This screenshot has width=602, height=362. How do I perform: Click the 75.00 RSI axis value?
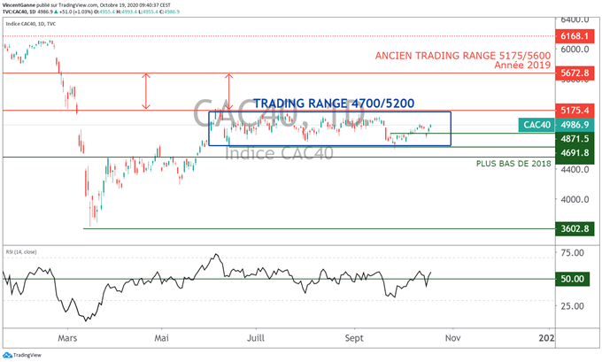[x=572, y=252]
